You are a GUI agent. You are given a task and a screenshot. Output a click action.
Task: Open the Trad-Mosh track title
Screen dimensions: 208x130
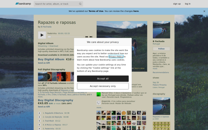[49, 121]
